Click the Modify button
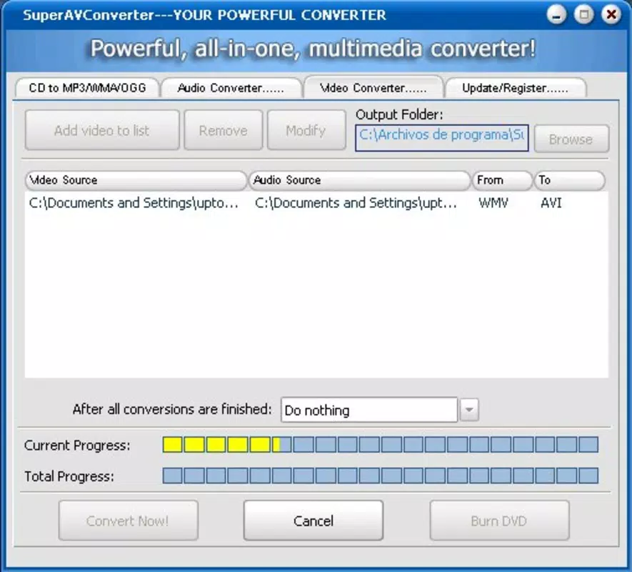Screen dimensions: 632x572 [x=306, y=130]
